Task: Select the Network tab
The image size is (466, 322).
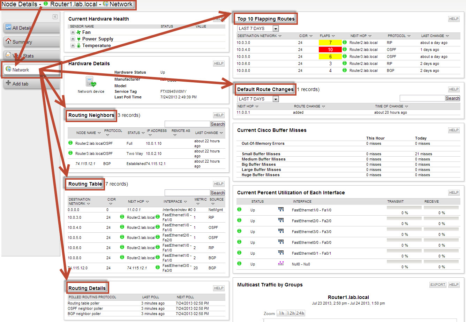Action: coord(31,70)
